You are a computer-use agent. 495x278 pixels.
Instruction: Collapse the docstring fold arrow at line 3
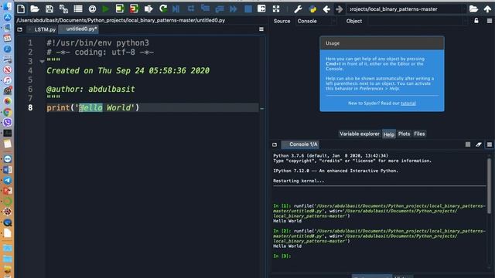pyautogui.click(x=42, y=62)
